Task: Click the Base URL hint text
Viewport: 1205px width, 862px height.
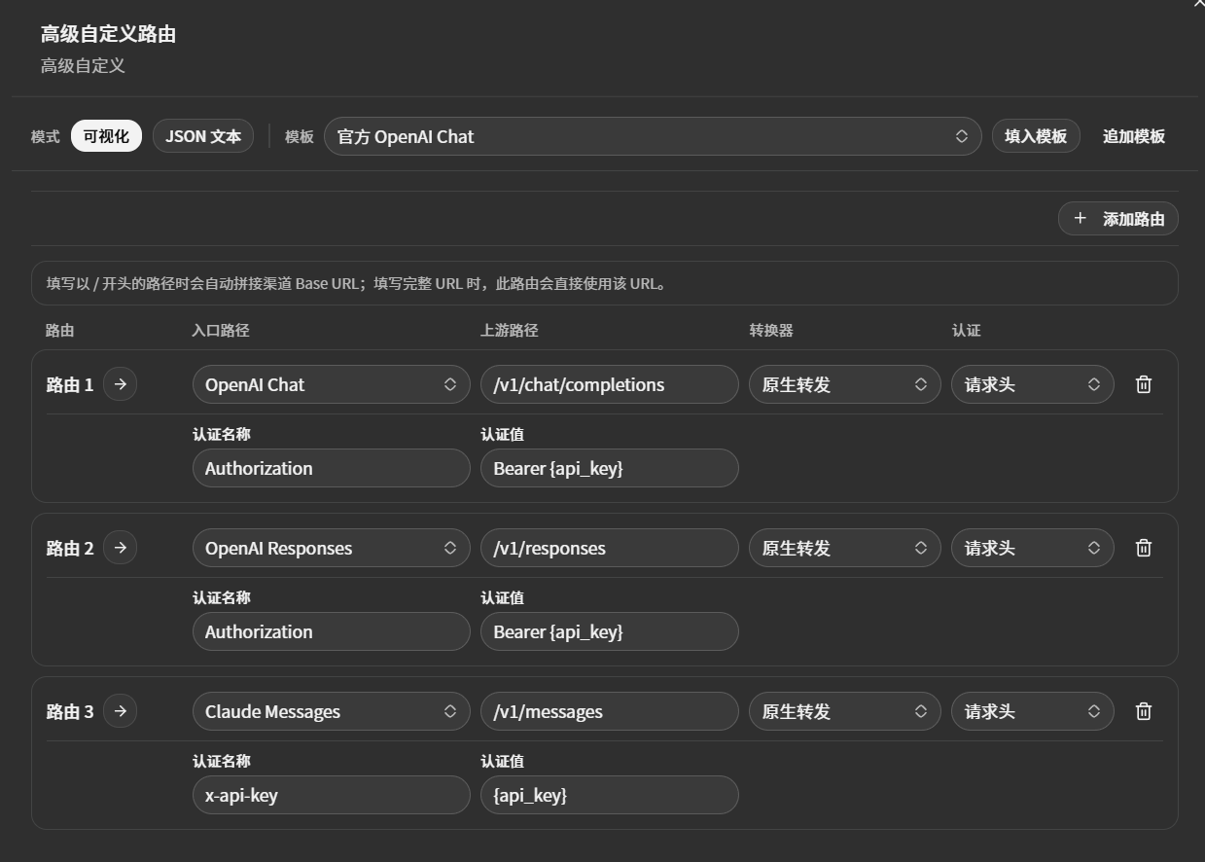Action: (x=357, y=284)
